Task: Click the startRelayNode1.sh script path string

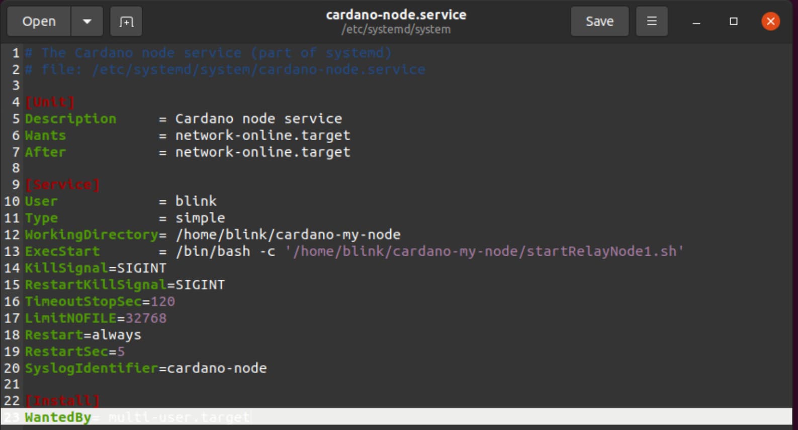Action: [484, 251]
